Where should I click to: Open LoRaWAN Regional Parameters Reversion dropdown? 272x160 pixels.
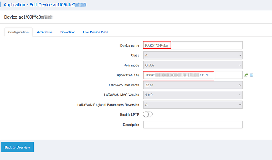[x=193, y=105]
